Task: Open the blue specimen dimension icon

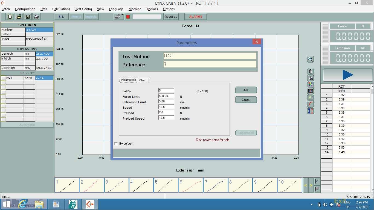Action: click(311, 111)
